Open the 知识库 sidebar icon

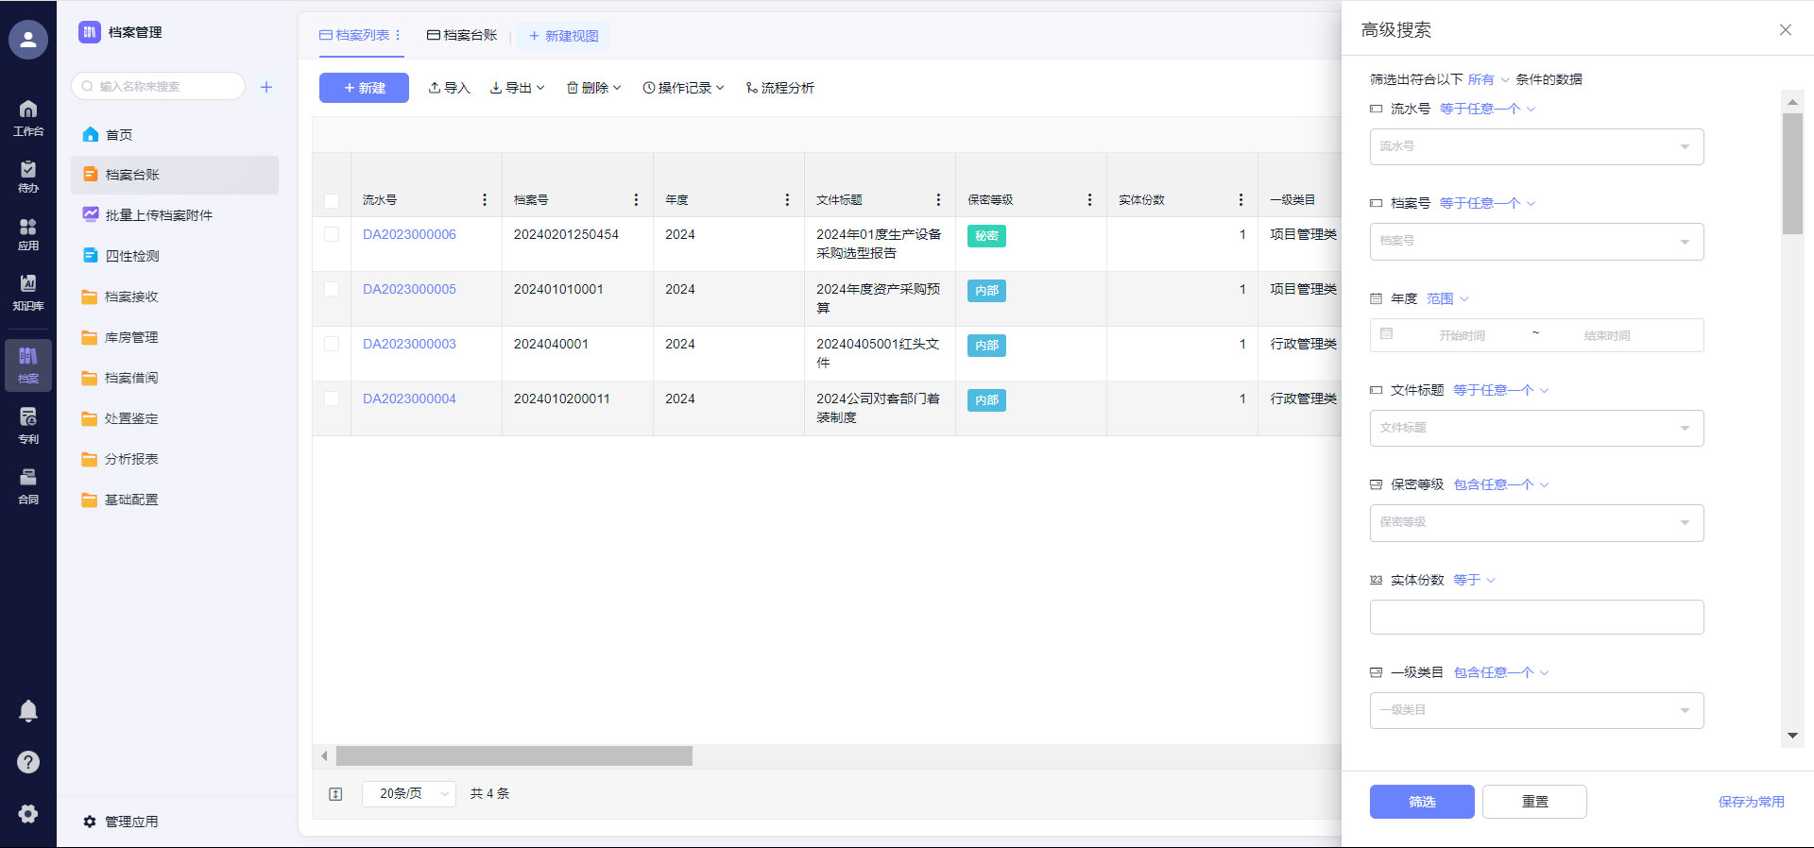(x=28, y=292)
